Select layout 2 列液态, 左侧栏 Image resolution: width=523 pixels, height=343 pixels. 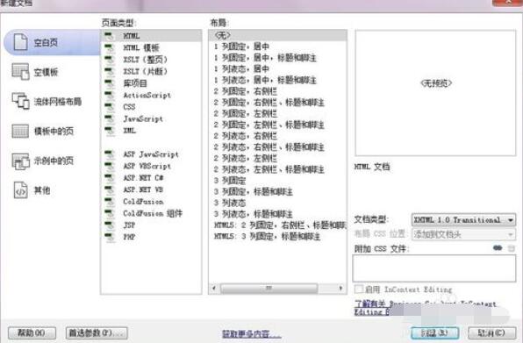pyautogui.click(x=277, y=158)
